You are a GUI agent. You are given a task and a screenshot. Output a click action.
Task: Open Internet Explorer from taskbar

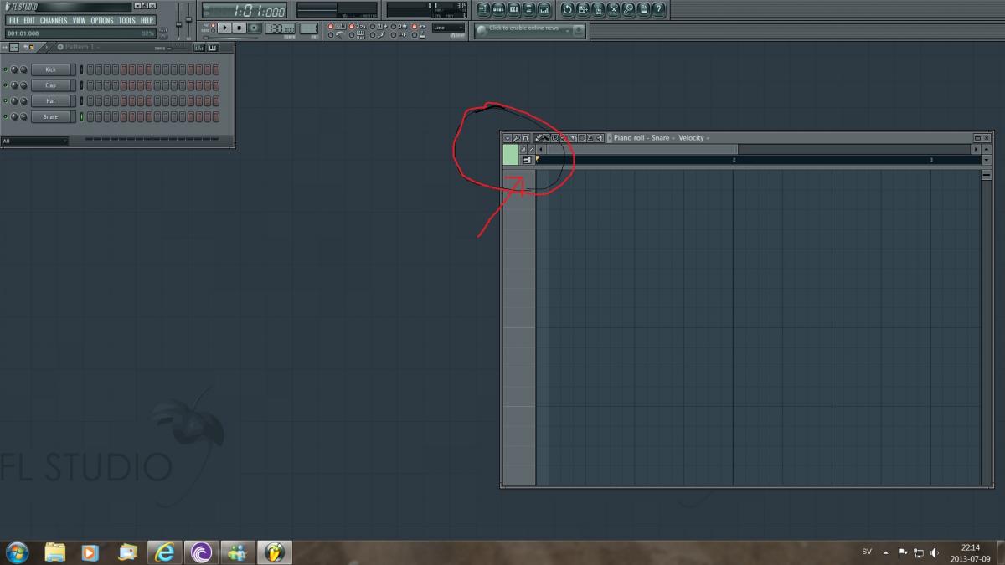pos(165,552)
